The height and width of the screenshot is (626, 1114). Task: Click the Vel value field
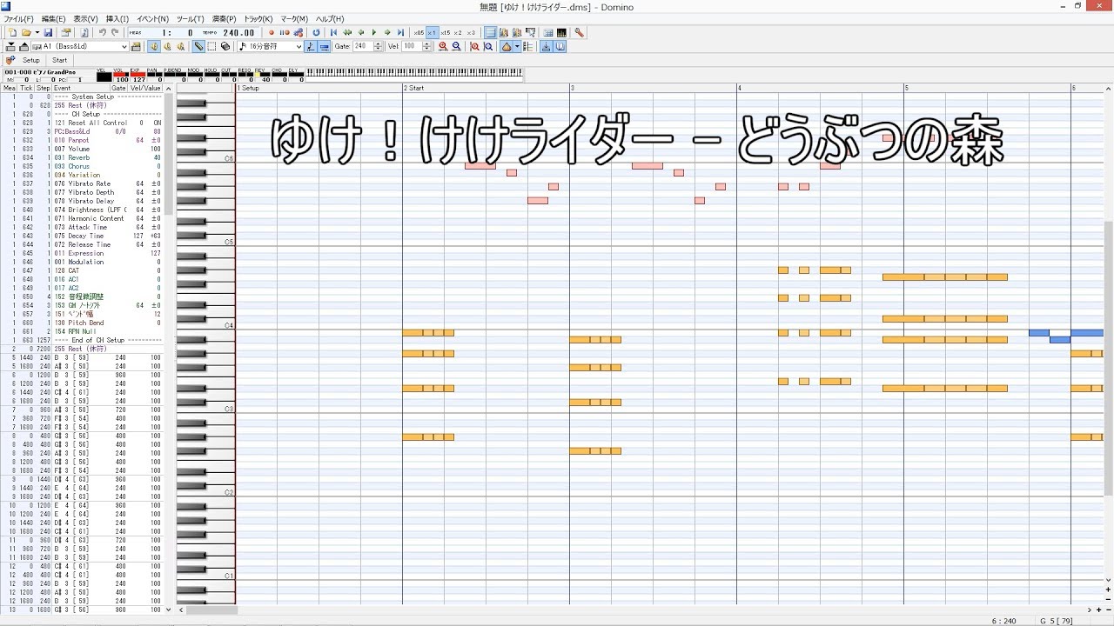(x=412, y=46)
